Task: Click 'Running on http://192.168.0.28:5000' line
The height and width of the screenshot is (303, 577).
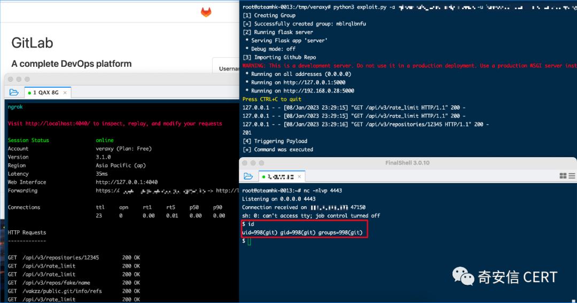Action: point(300,91)
